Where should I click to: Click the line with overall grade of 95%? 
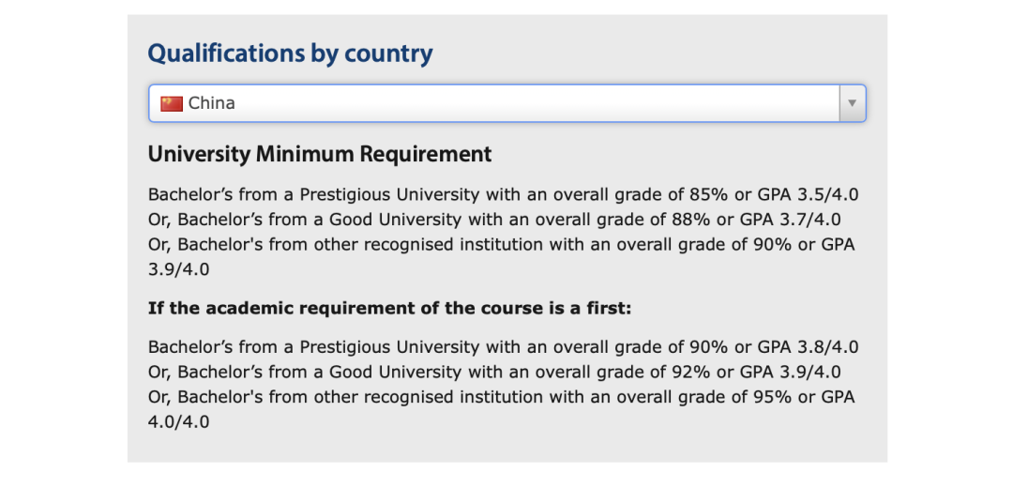point(501,398)
